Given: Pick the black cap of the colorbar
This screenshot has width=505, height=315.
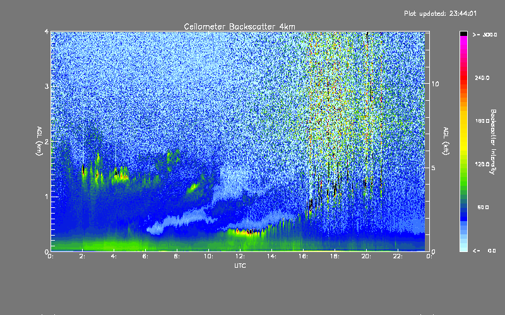Looking at the screenshot, I should pos(463,33).
